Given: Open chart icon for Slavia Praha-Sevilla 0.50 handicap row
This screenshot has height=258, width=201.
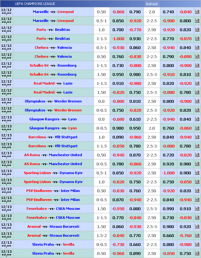Looking at the screenshot, I should [197, 254].
